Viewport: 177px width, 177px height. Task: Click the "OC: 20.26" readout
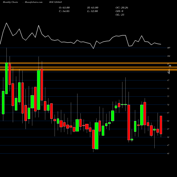coord(122,8)
